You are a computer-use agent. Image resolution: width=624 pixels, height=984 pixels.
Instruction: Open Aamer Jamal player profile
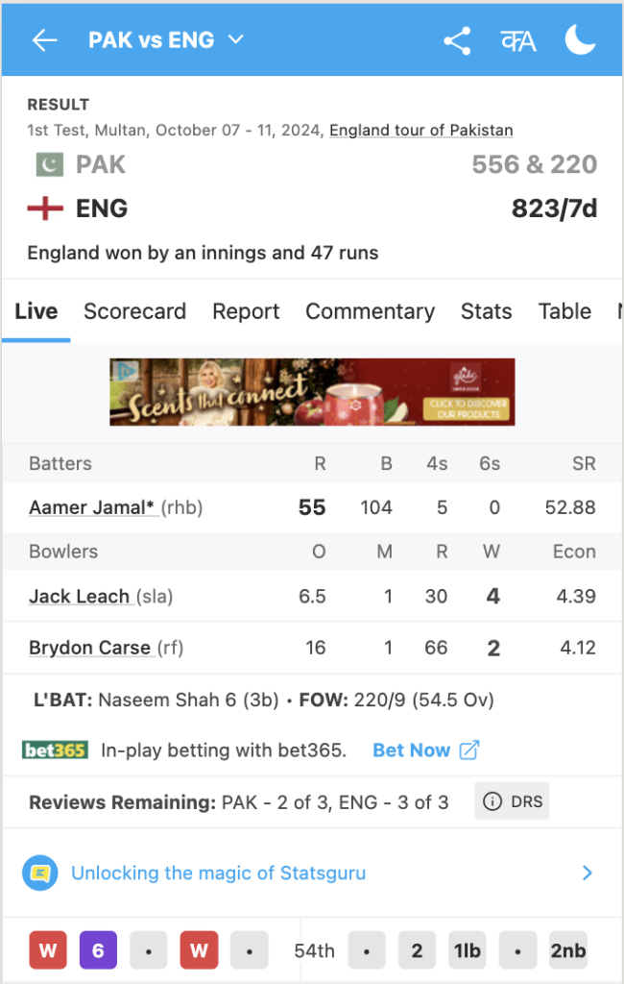click(x=92, y=507)
